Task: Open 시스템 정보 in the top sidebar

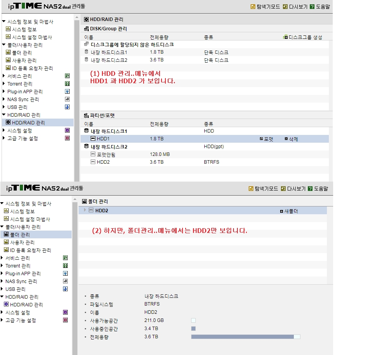Action: coord(24,30)
